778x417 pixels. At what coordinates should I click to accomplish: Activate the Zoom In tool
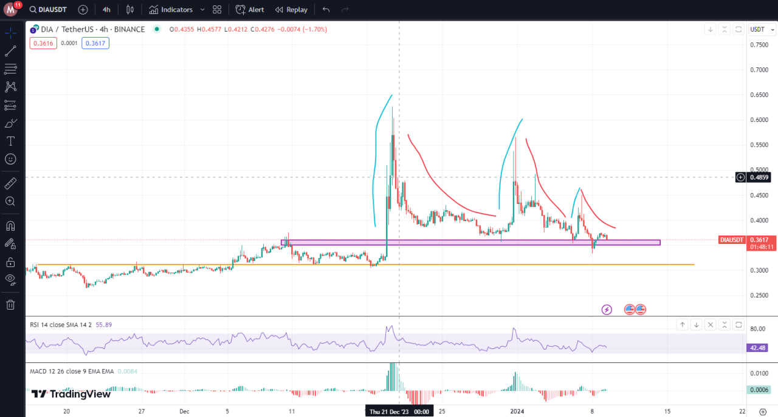click(10, 201)
